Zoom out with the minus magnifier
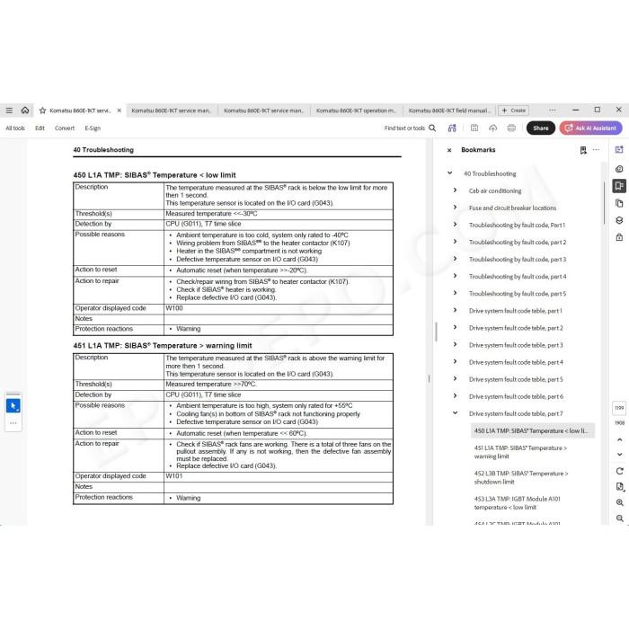Viewport: 629px width, 629px height. coord(619,518)
